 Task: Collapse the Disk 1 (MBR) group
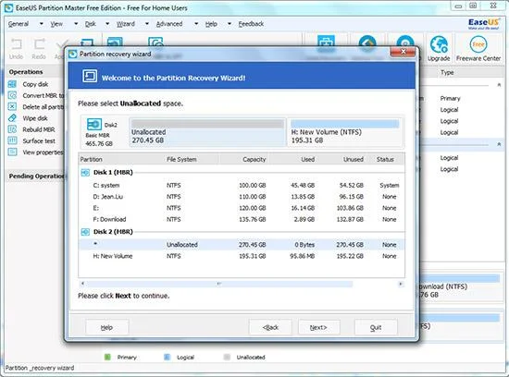(85, 173)
